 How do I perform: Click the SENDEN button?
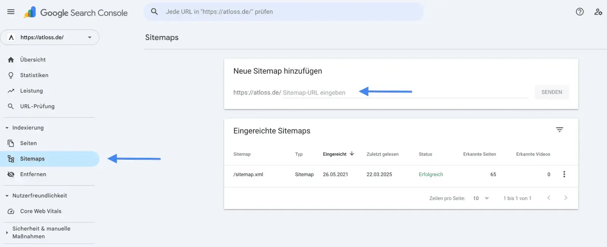(x=552, y=92)
